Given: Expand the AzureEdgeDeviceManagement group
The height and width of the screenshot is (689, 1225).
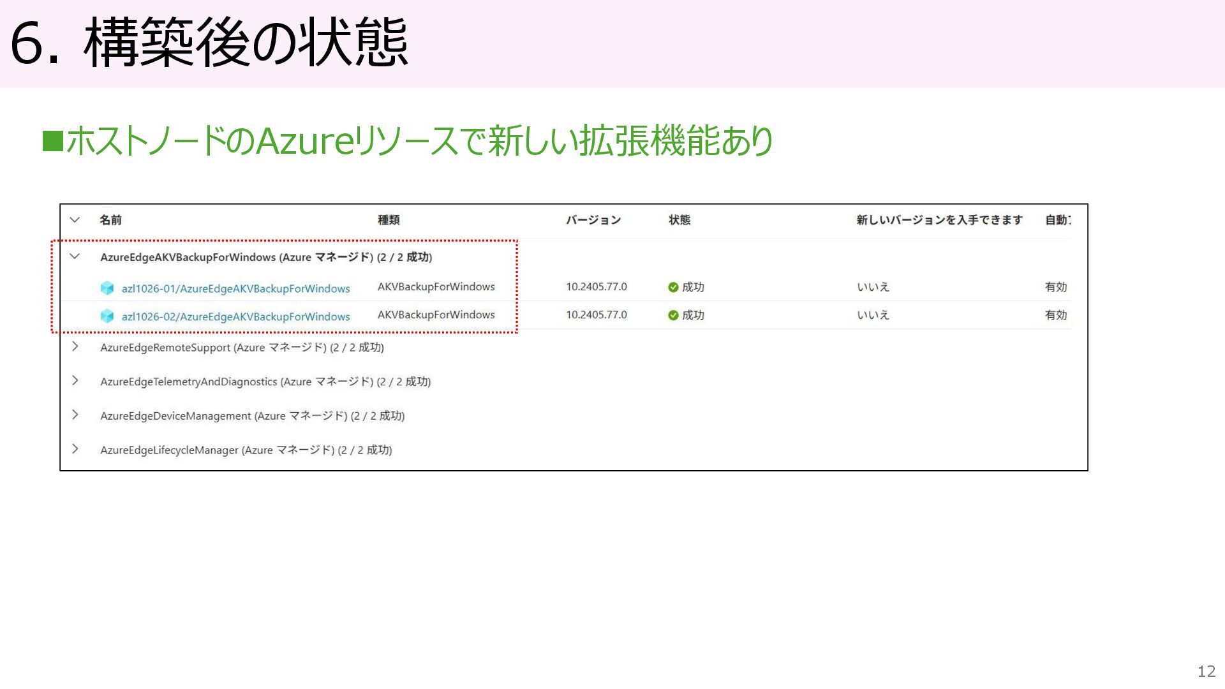Looking at the screenshot, I should point(75,415).
